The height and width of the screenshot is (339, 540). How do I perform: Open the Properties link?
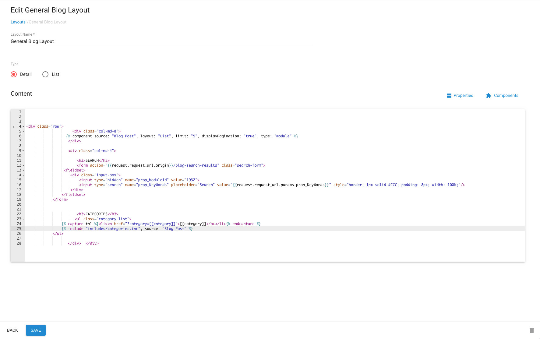[463, 95]
